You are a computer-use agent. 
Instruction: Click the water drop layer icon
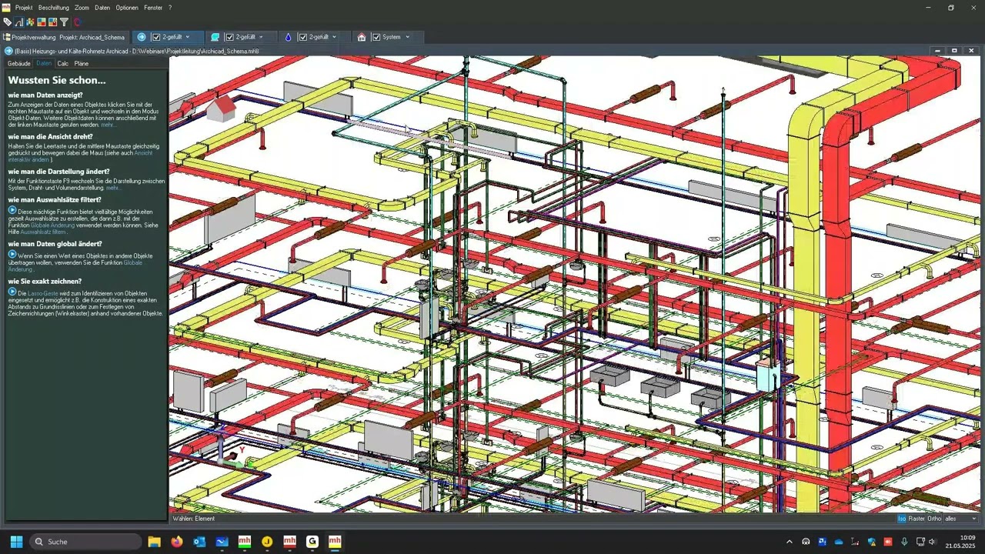click(x=288, y=37)
